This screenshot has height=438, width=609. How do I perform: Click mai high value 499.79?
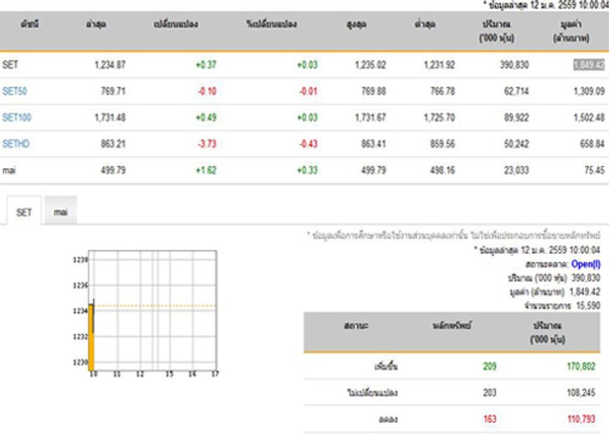pos(374,171)
